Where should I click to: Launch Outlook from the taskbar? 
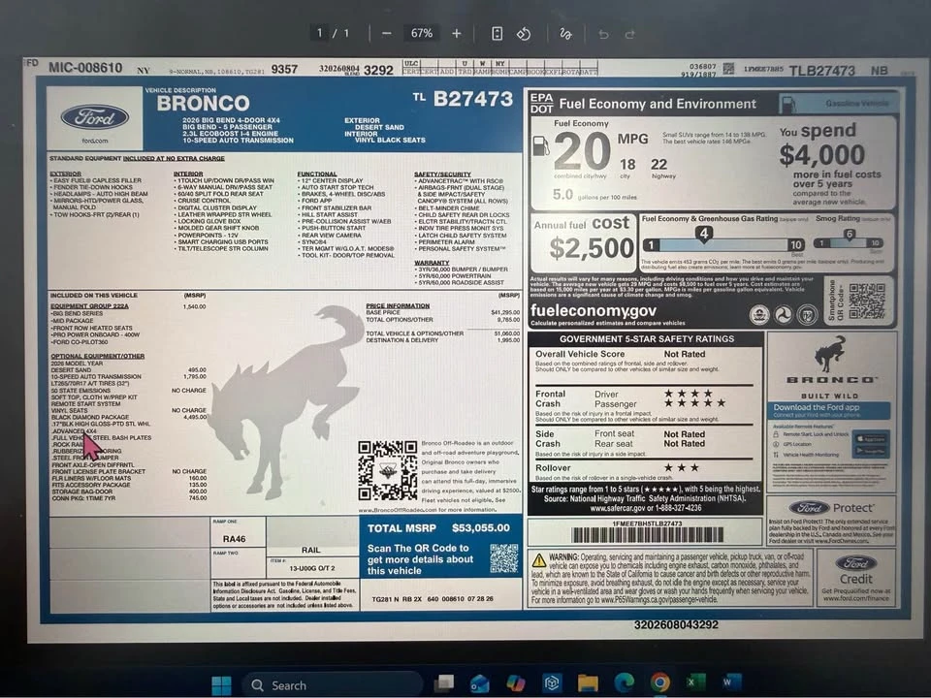[479, 683]
